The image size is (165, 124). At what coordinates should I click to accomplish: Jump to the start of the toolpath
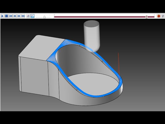(11, 16)
